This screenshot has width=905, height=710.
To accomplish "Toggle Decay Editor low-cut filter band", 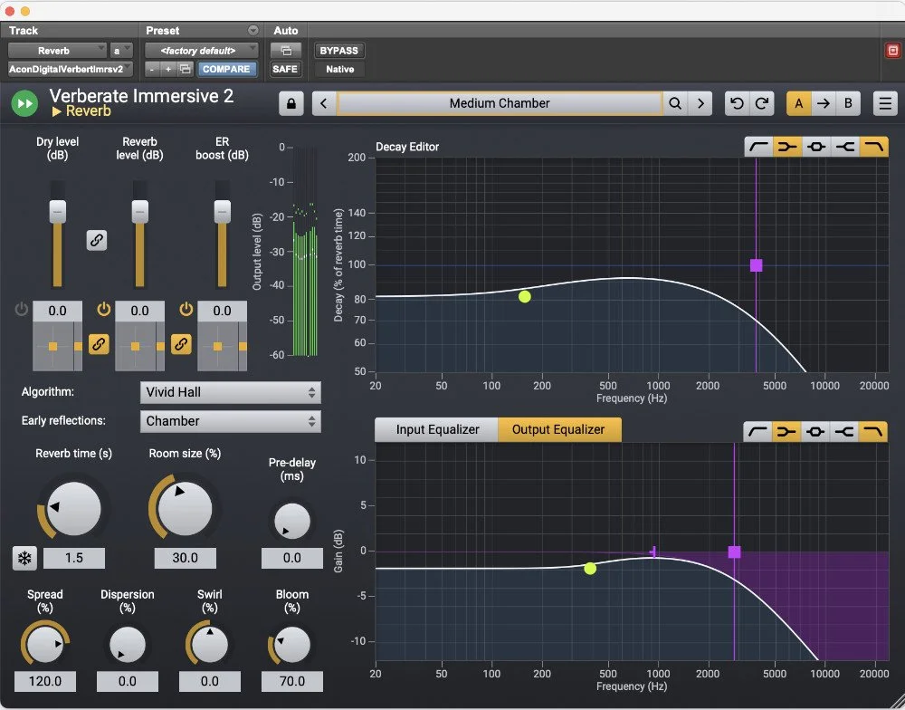I will (758, 147).
